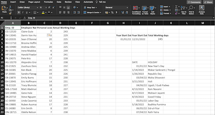Expand the borders dropdown arrow
This screenshot has width=215, height=115.
pyautogui.click(x=37, y=13)
